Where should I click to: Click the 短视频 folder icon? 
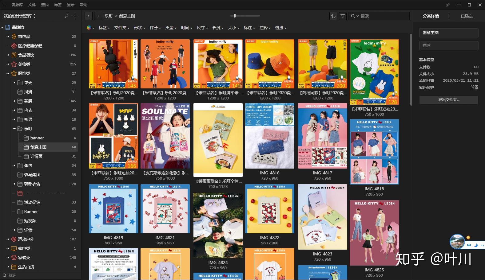(x=20, y=221)
